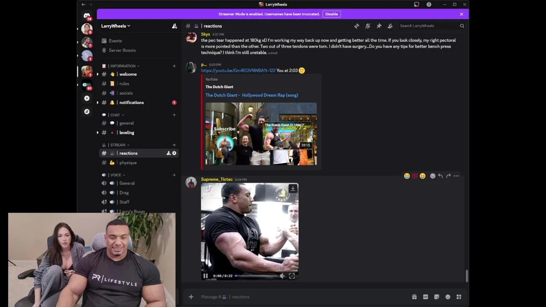Disable Streamer Mode
Screen dimensions: 546x307
pyautogui.click(x=331, y=14)
